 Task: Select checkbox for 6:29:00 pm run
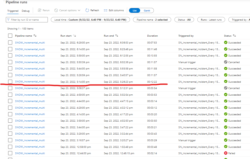pos(10,42)
